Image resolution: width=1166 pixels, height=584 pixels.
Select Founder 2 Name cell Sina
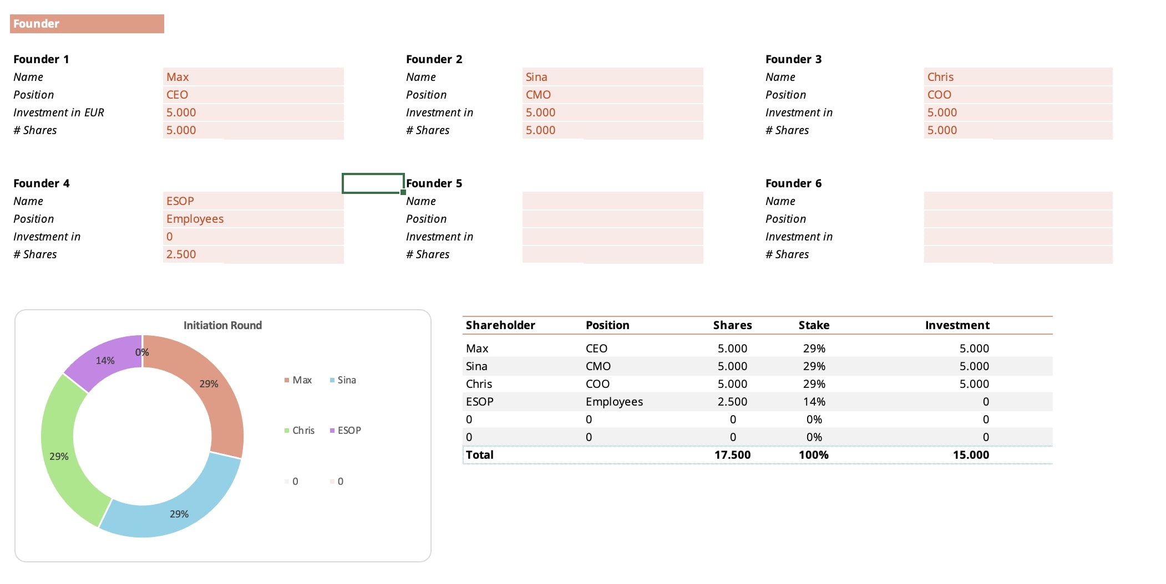tap(612, 77)
